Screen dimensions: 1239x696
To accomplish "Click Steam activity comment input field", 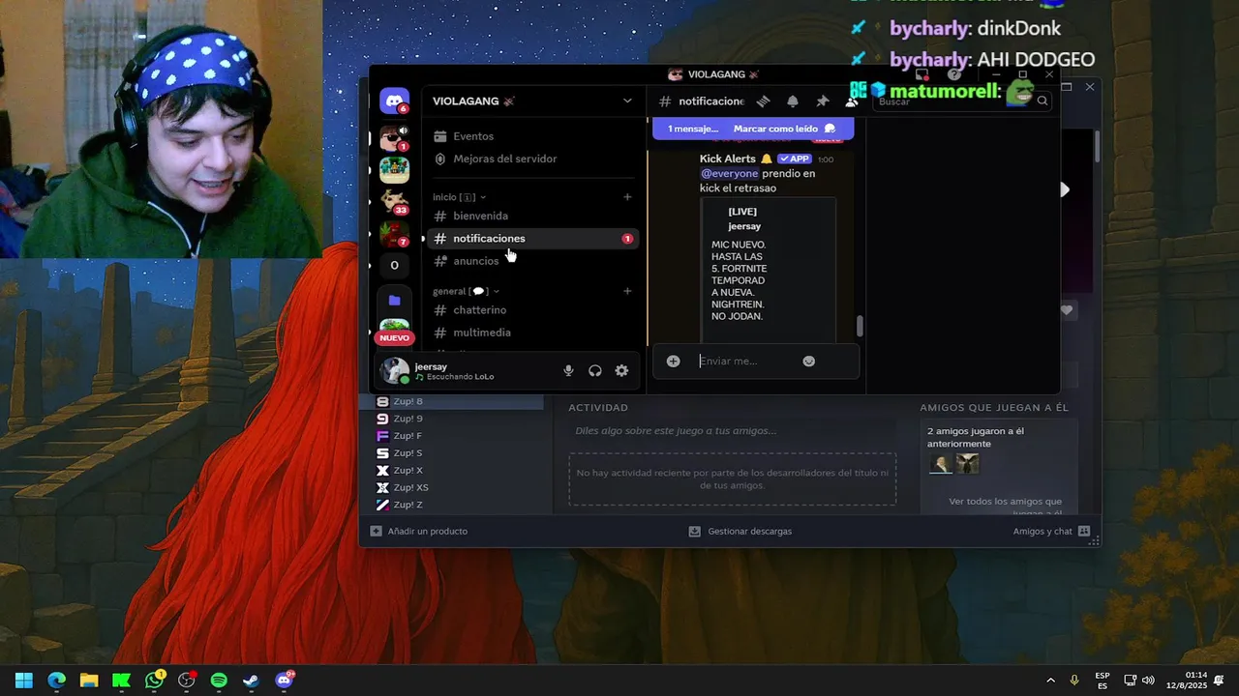I will (732, 431).
